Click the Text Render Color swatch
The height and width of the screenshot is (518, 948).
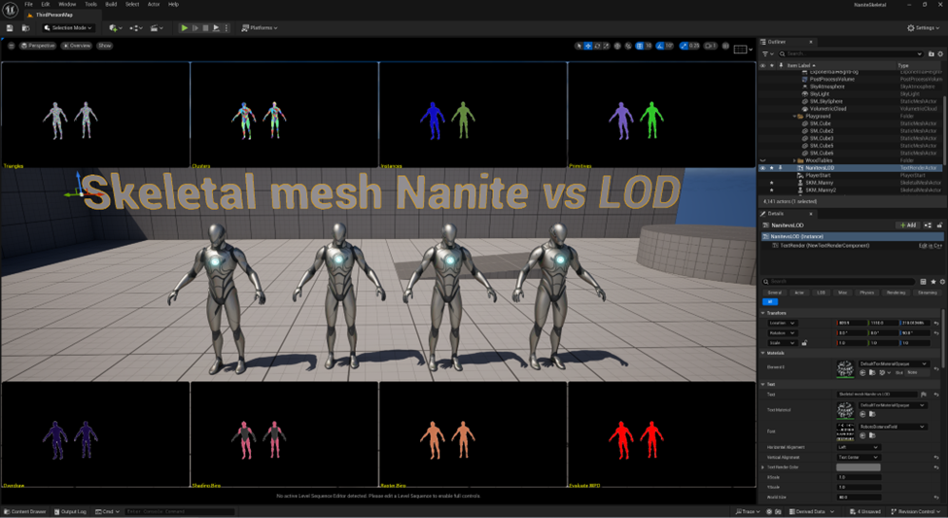click(x=859, y=467)
